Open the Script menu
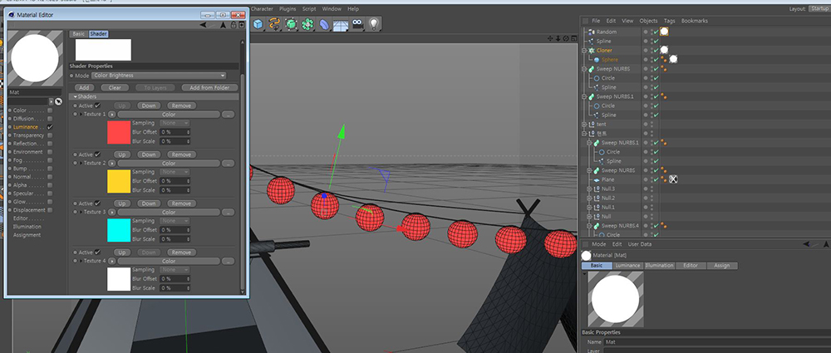This screenshot has height=353, width=831. click(x=309, y=9)
